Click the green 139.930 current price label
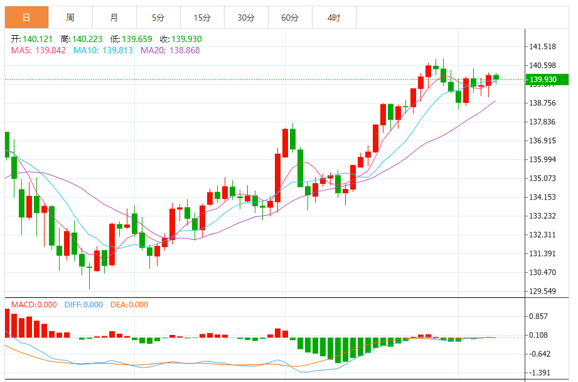 coord(547,80)
